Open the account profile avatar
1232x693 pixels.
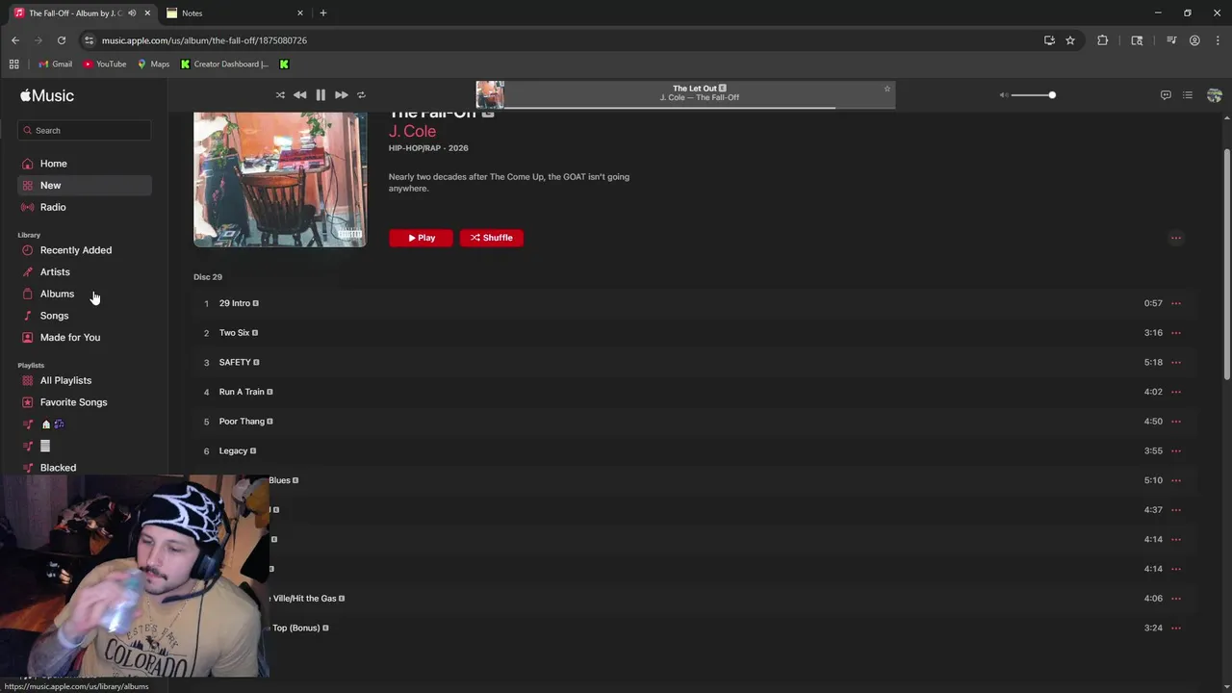click(1214, 95)
